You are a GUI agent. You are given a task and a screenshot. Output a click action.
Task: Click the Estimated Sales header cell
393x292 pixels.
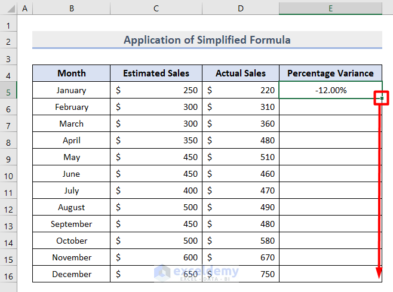(156, 73)
